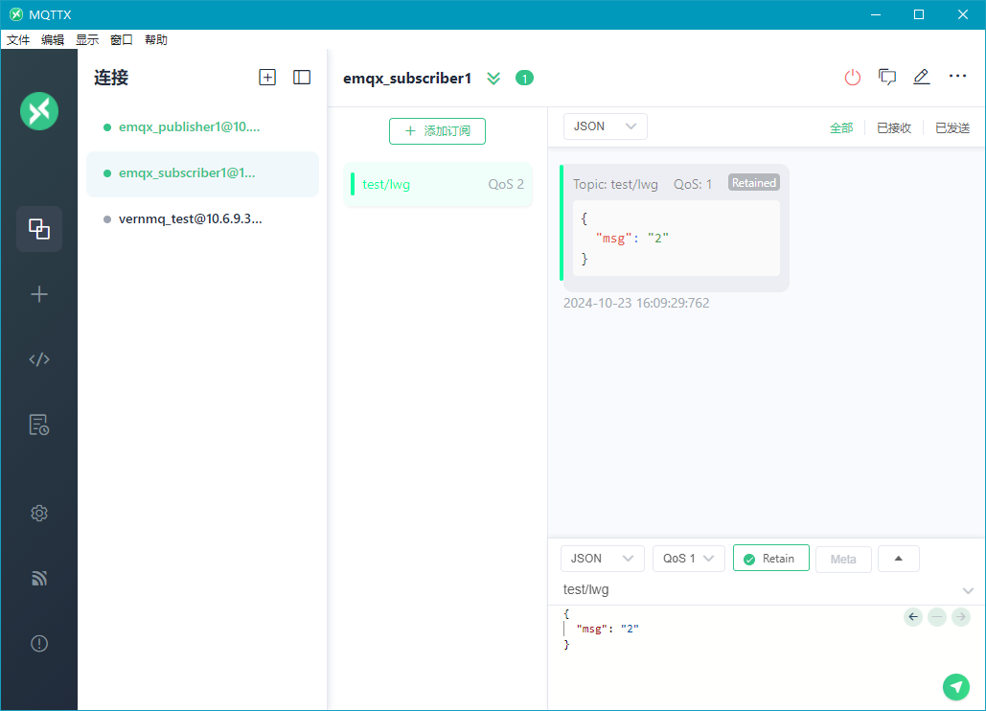Click the unread count badge showing 1
Screen dimensions: 986x711
point(524,78)
